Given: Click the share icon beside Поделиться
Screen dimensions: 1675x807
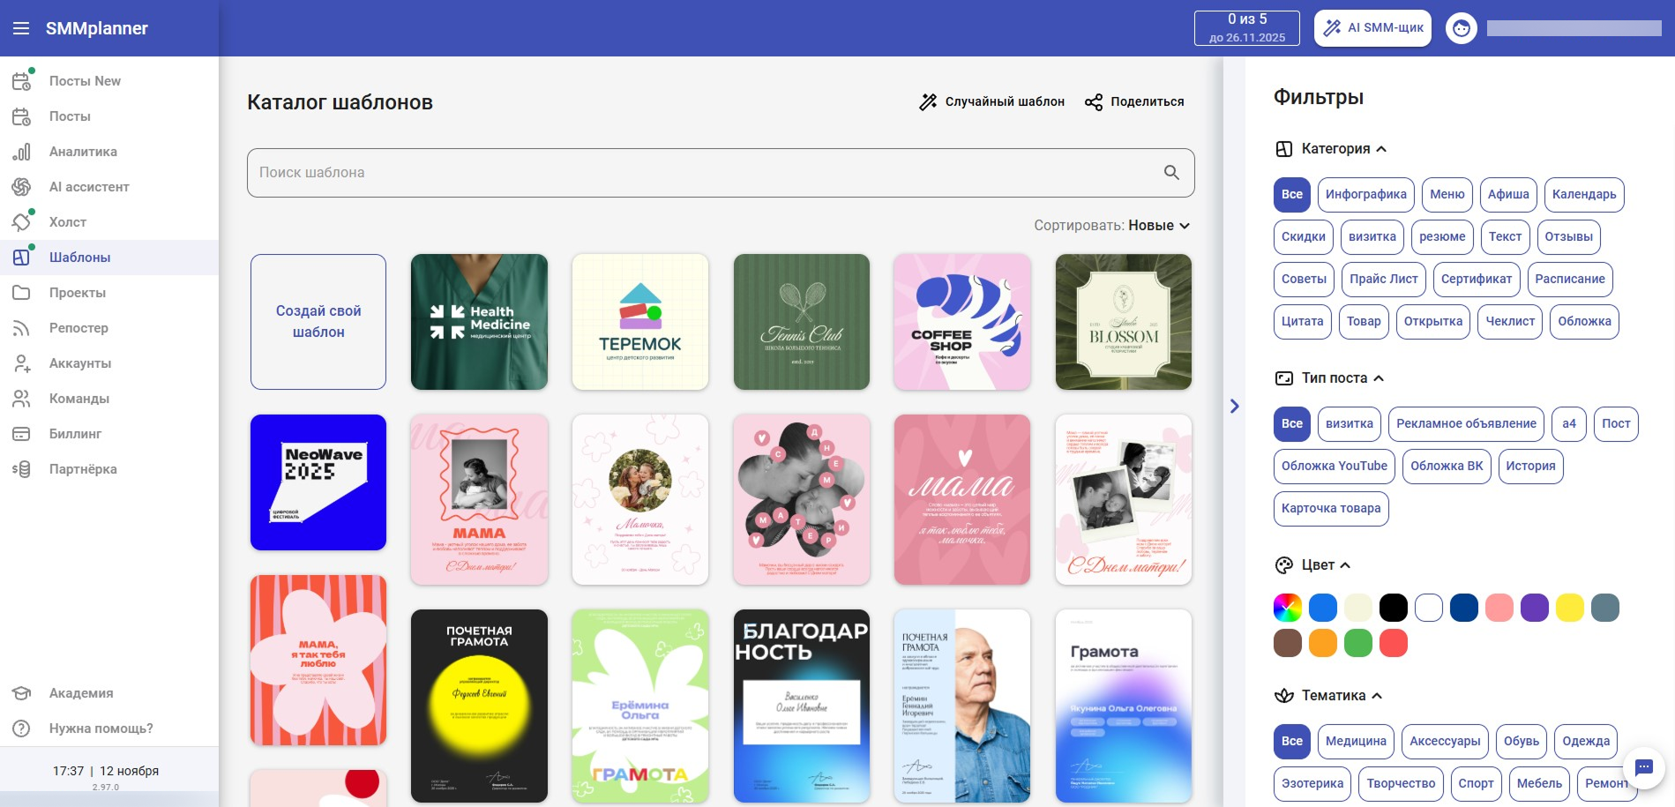Looking at the screenshot, I should [1094, 102].
